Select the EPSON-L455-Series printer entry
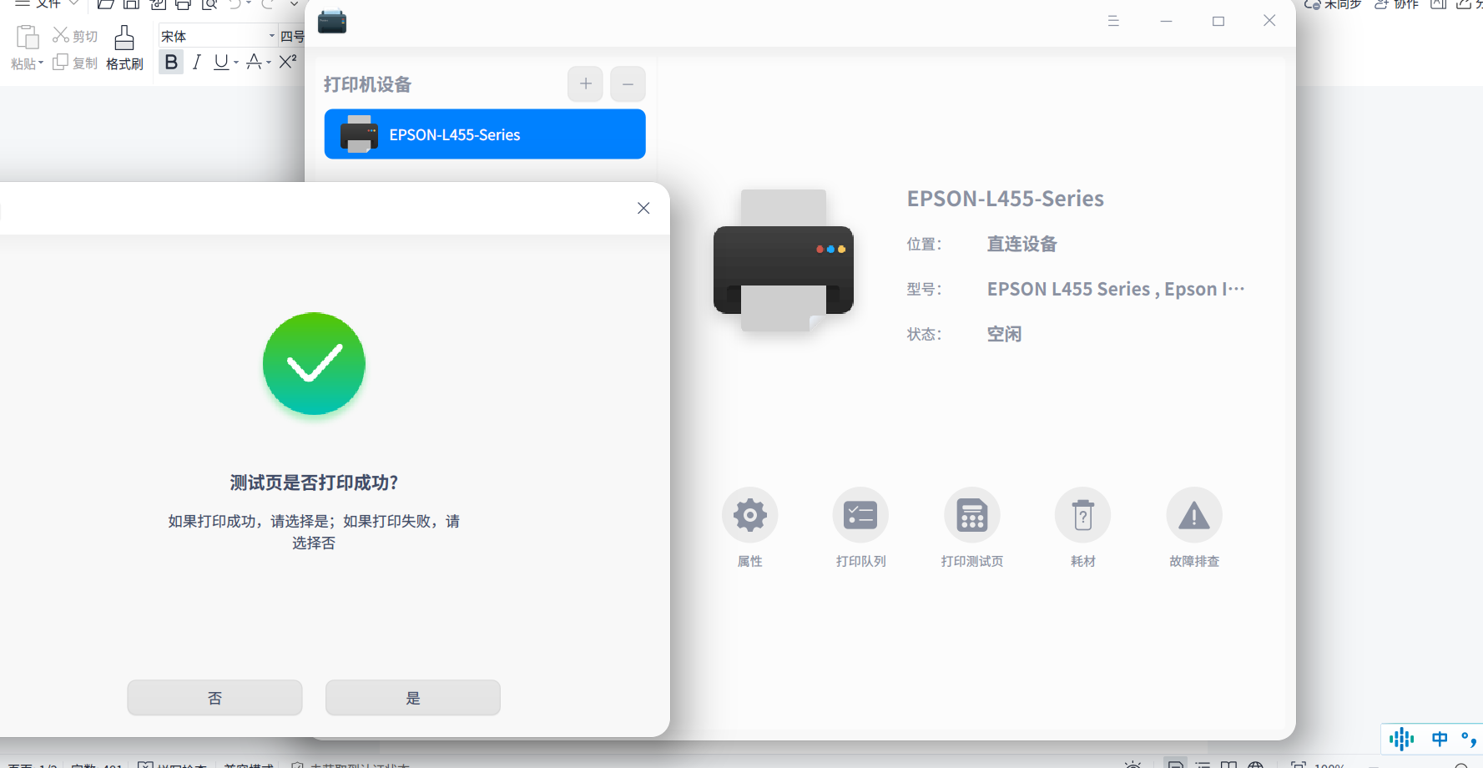The width and height of the screenshot is (1483, 768). [x=484, y=134]
